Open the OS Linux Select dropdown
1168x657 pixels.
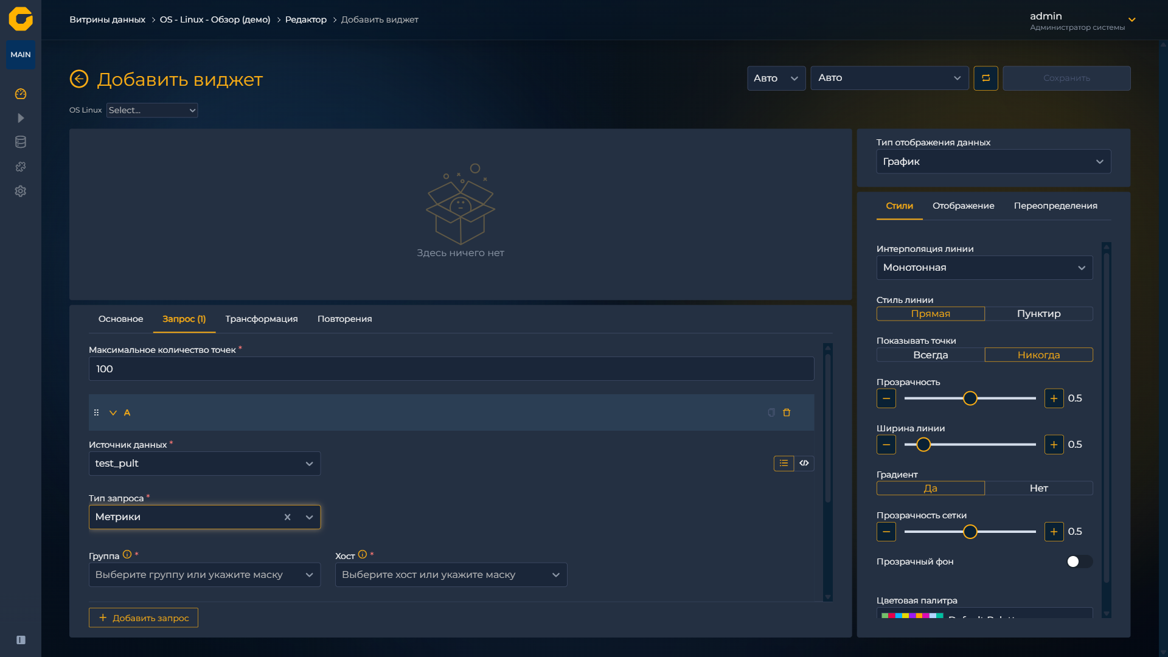152,110
